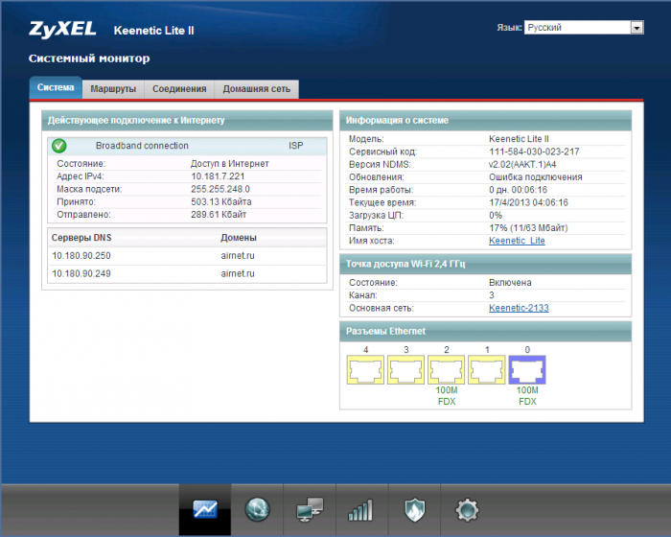Click Ethernet port 0 icon
The height and width of the screenshot is (537, 671).
pyautogui.click(x=525, y=369)
